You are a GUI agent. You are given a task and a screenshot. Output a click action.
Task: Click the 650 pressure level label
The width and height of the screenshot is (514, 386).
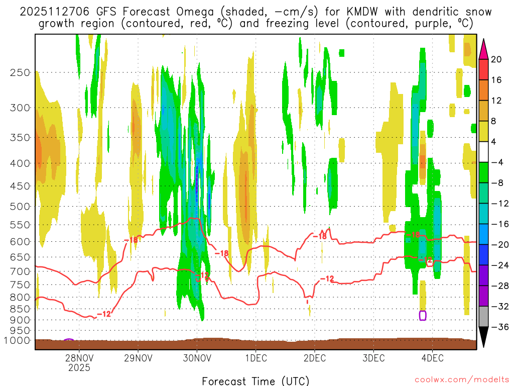pos(20,257)
